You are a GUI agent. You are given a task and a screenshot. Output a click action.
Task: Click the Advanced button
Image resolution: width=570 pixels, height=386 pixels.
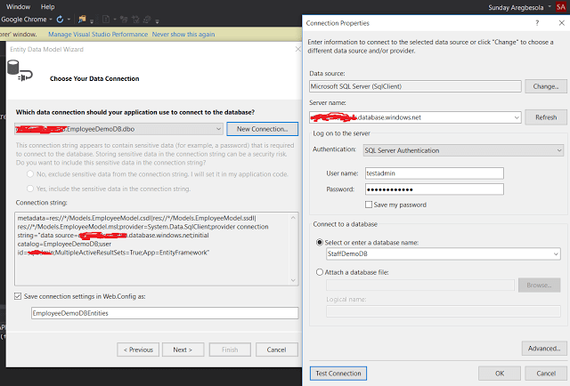tap(544, 349)
